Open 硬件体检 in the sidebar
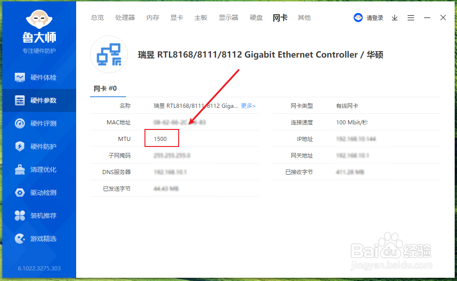The image size is (457, 281). coord(39,77)
